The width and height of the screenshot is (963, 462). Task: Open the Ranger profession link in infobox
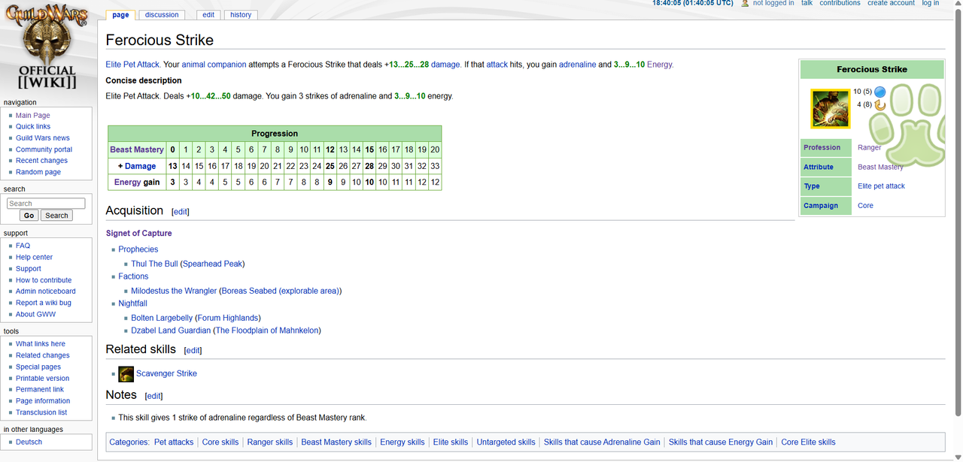coord(869,147)
